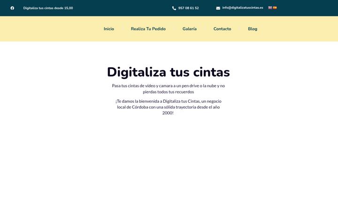This screenshot has width=338, height=211.
Task: Click the 'Digitaliza tus cintas' main heading
Action: click(169, 72)
